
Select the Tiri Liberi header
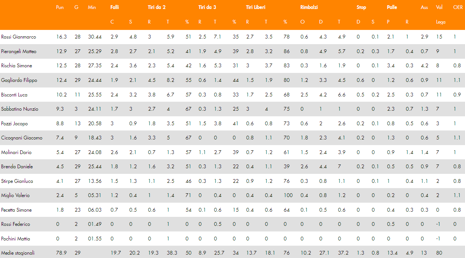pyautogui.click(x=256, y=7)
